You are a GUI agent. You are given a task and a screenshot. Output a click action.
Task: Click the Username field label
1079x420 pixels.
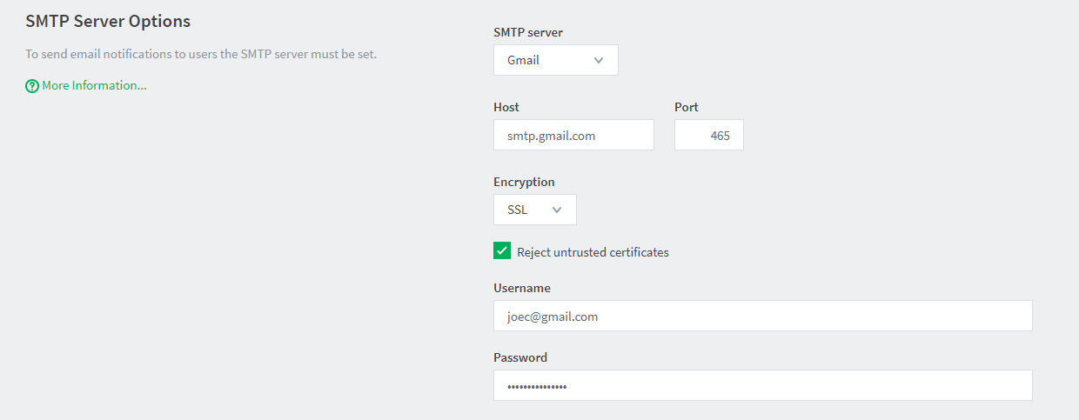(522, 288)
